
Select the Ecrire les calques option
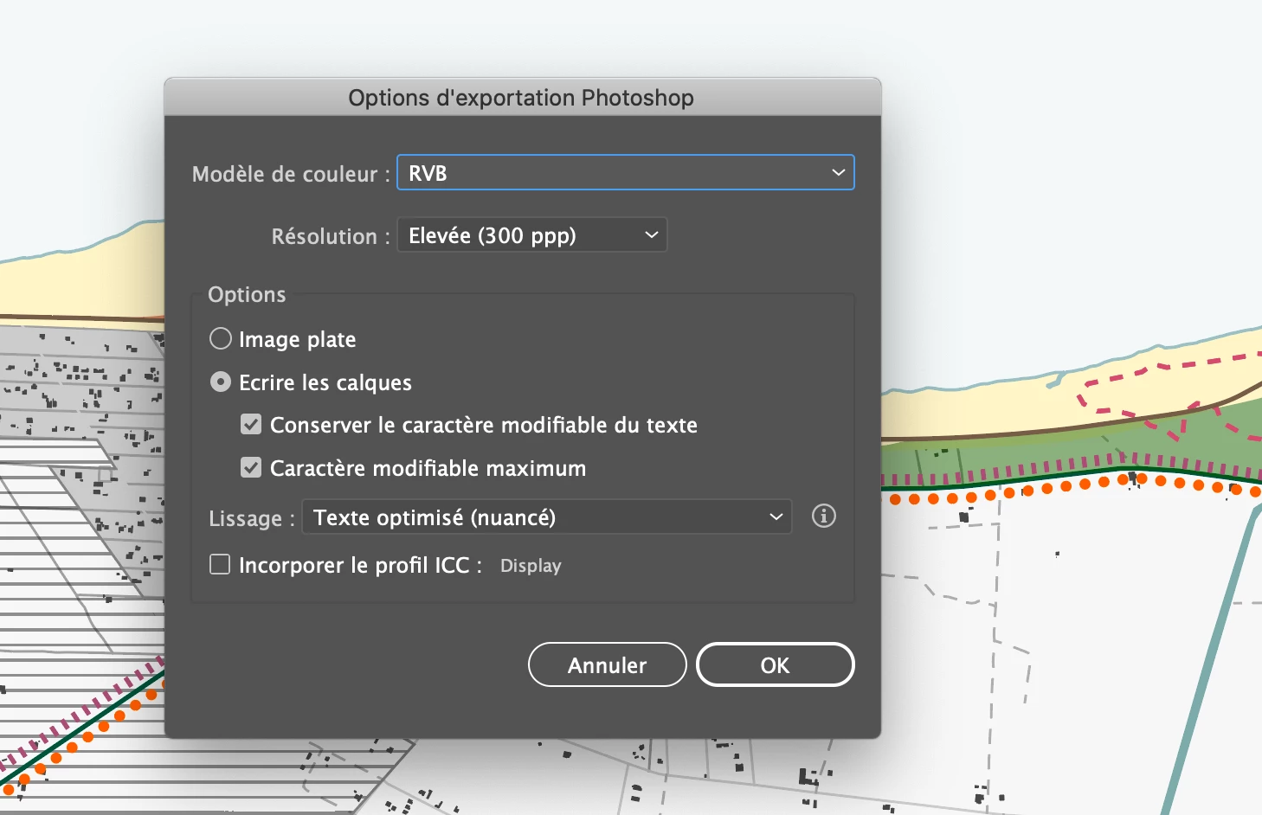click(221, 382)
